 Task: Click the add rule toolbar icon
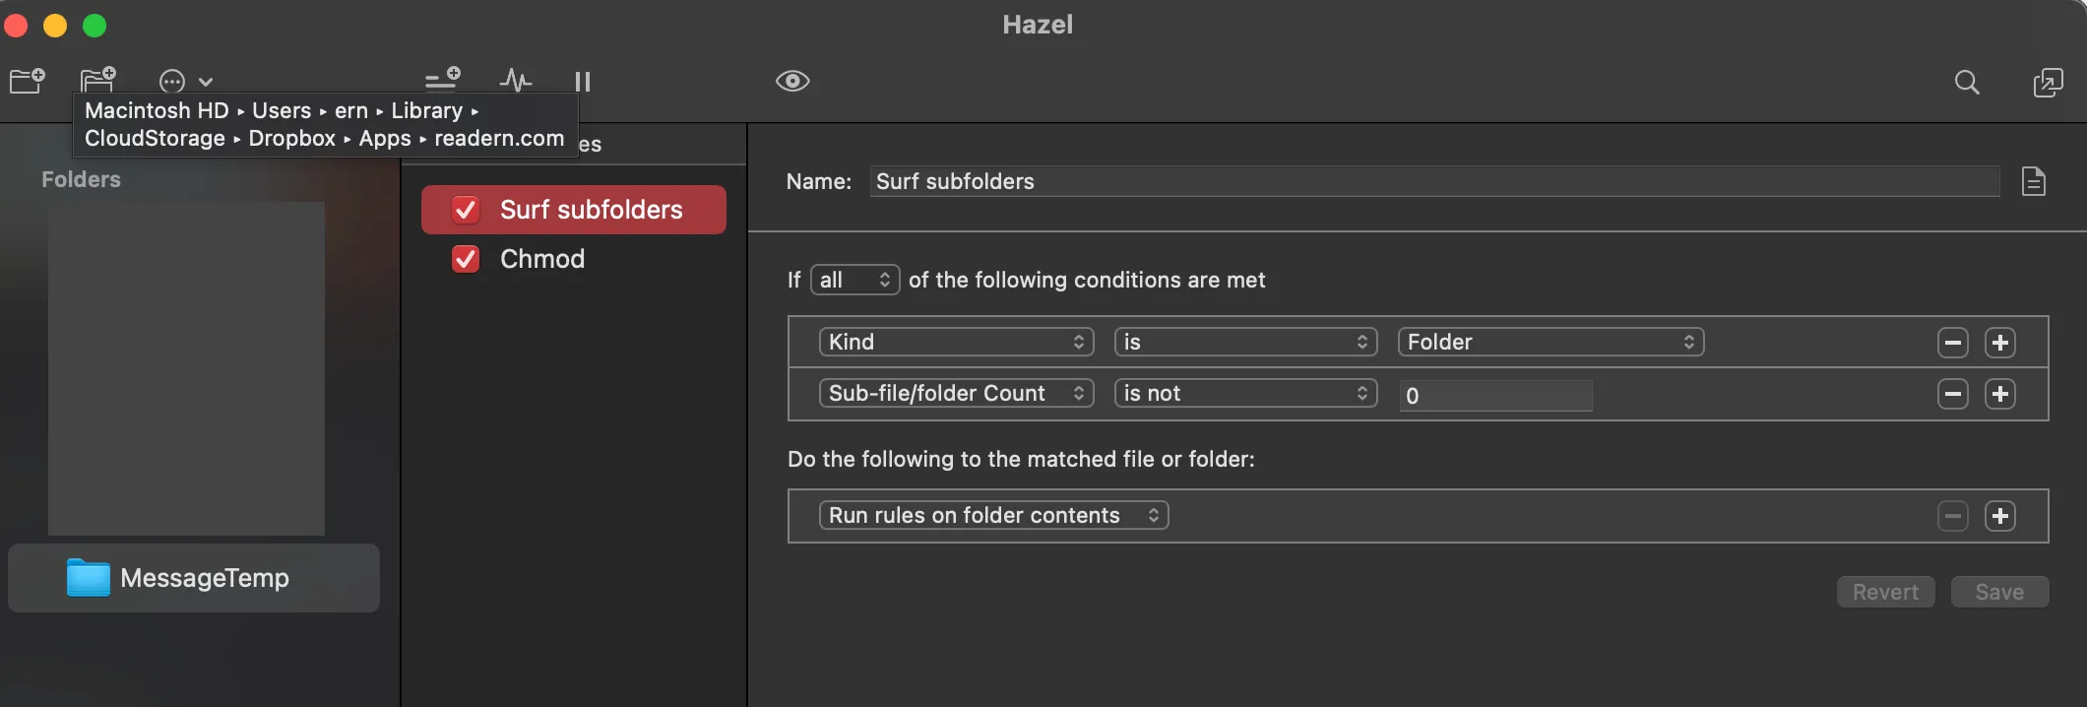[x=443, y=79]
